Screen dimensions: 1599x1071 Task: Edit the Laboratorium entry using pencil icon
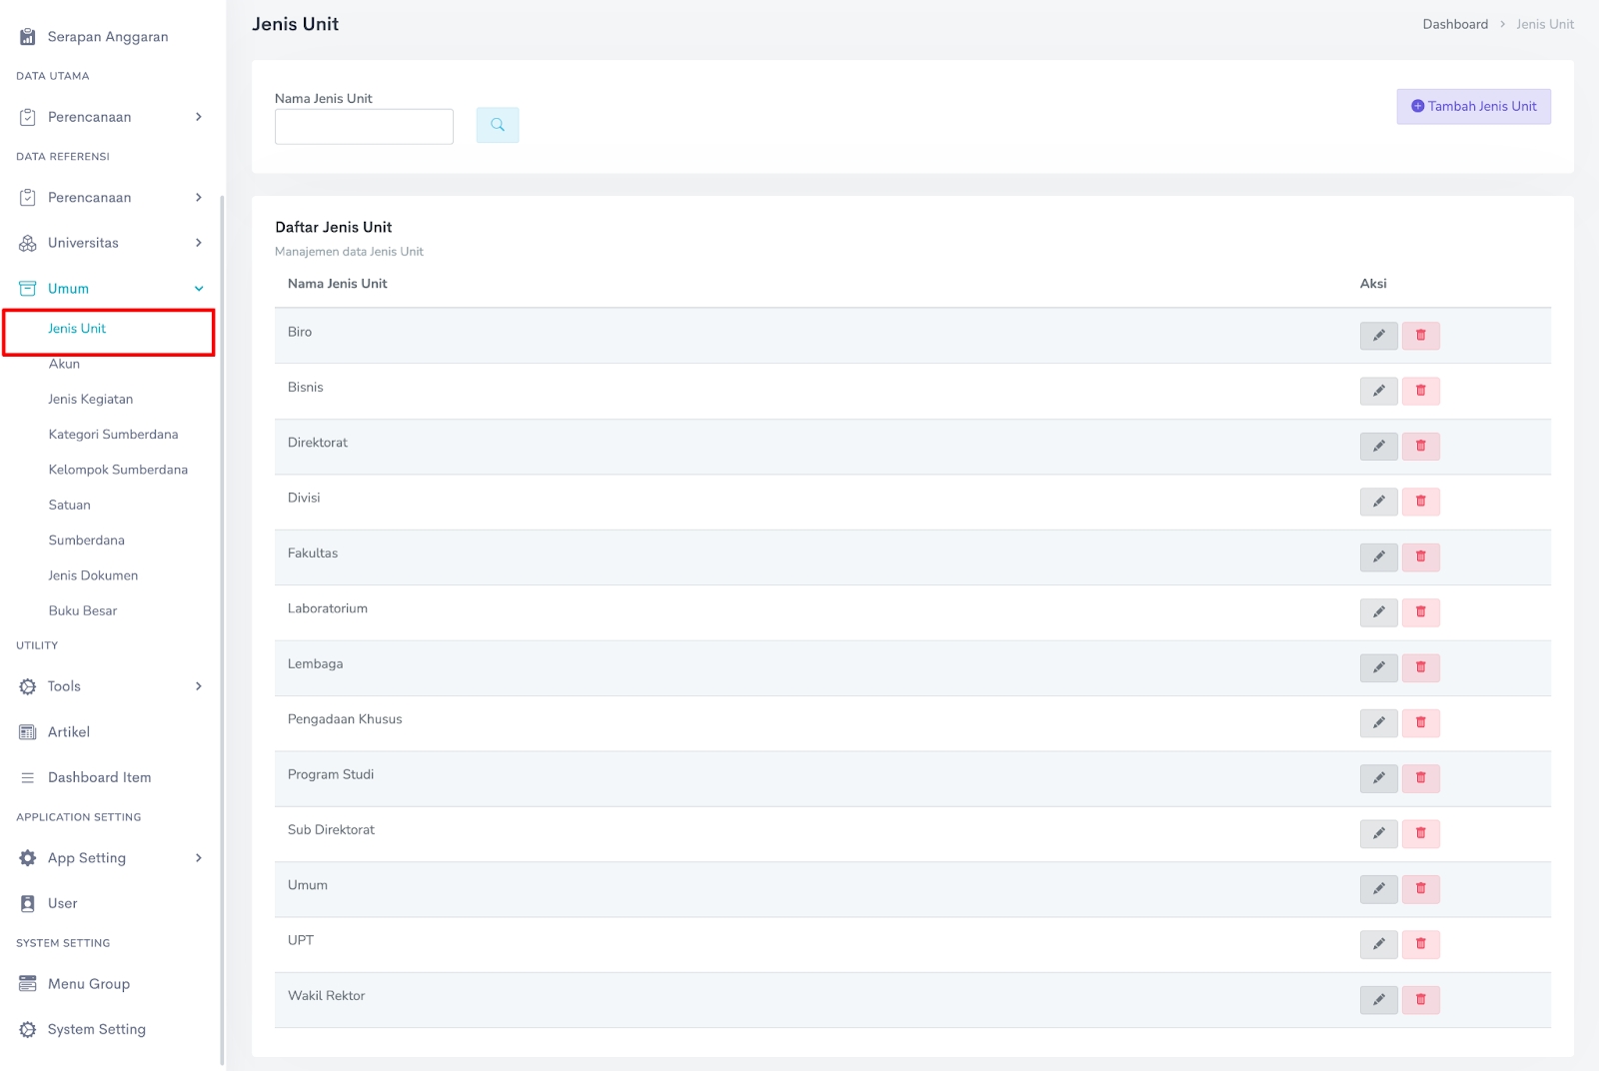click(1378, 612)
